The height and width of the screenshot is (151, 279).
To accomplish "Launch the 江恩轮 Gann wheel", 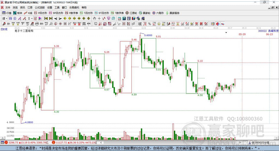I will click(131, 13).
